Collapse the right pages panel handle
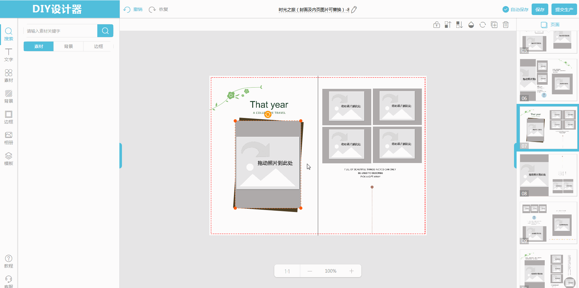The image size is (579, 288). pyautogui.click(x=515, y=155)
